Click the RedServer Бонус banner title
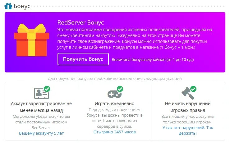Viewport: 230px width, 143px height. tap(80, 22)
